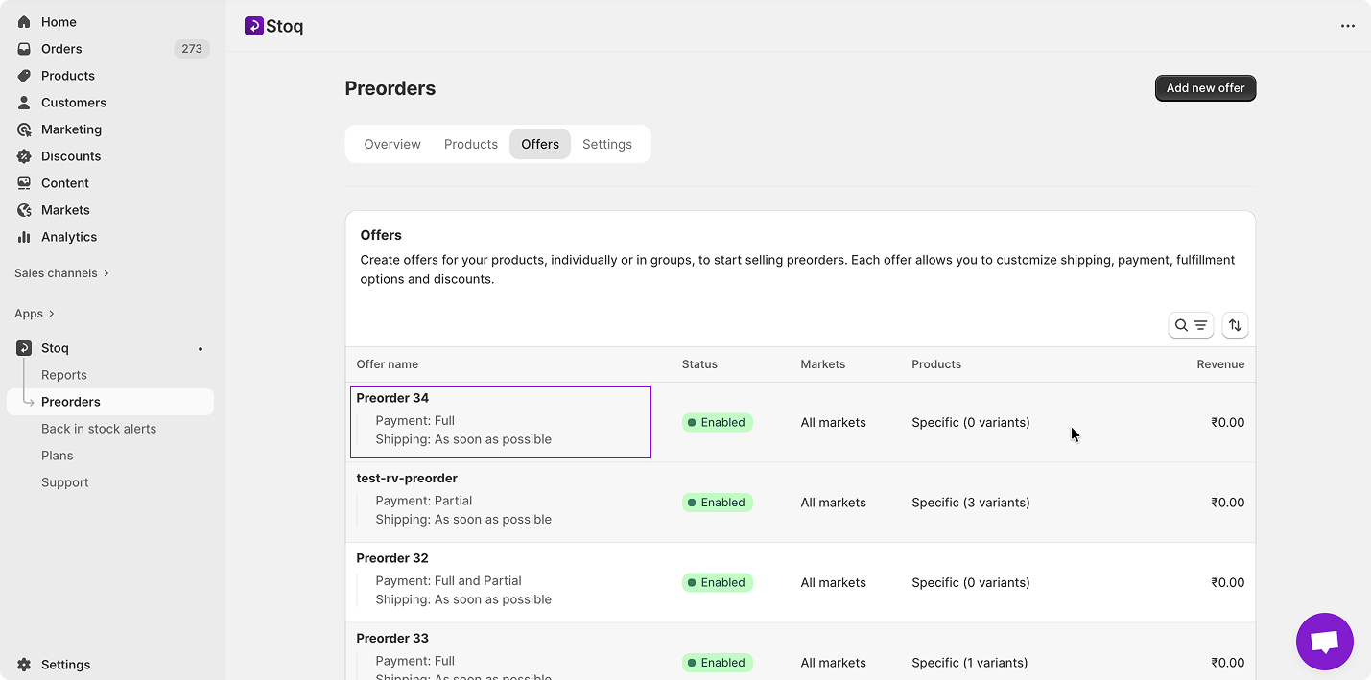Click the Customers person icon
Image resolution: width=1371 pixels, height=680 pixels.
pyautogui.click(x=24, y=103)
